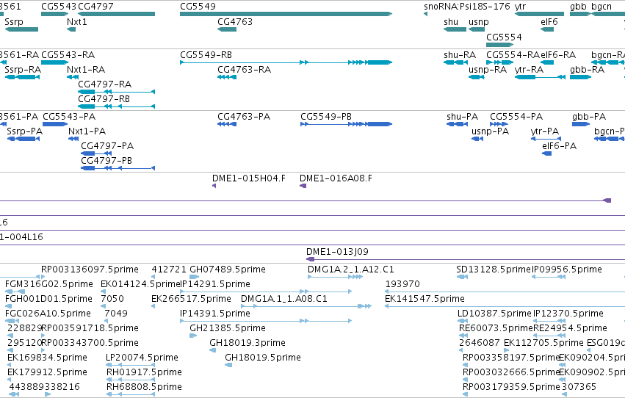This screenshot has width=625, height=398.
Task: Select EST DMG1A.1_1.A08.C1
Action: tap(283, 299)
